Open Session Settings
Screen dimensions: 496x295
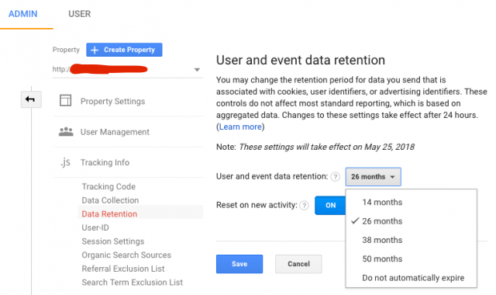pos(113,241)
